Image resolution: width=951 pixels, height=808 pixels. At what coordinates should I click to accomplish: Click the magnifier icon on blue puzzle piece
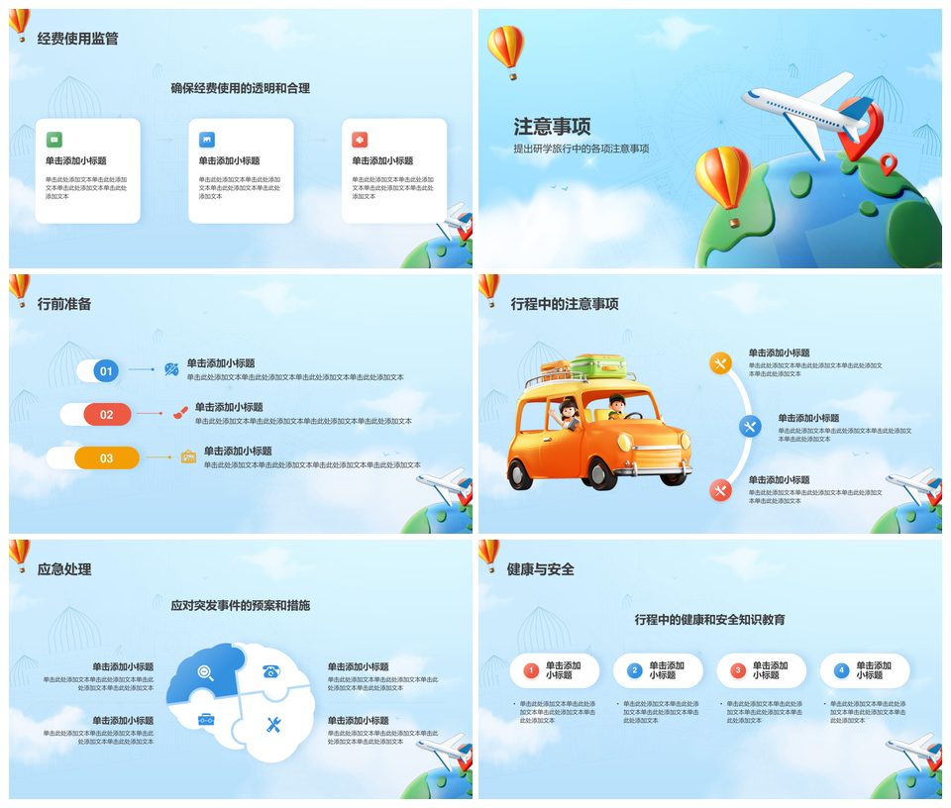tap(205, 673)
